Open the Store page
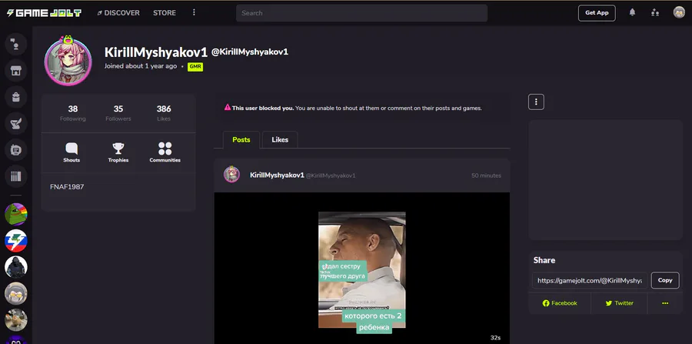The height and width of the screenshot is (344, 692). [x=165, y=13]
